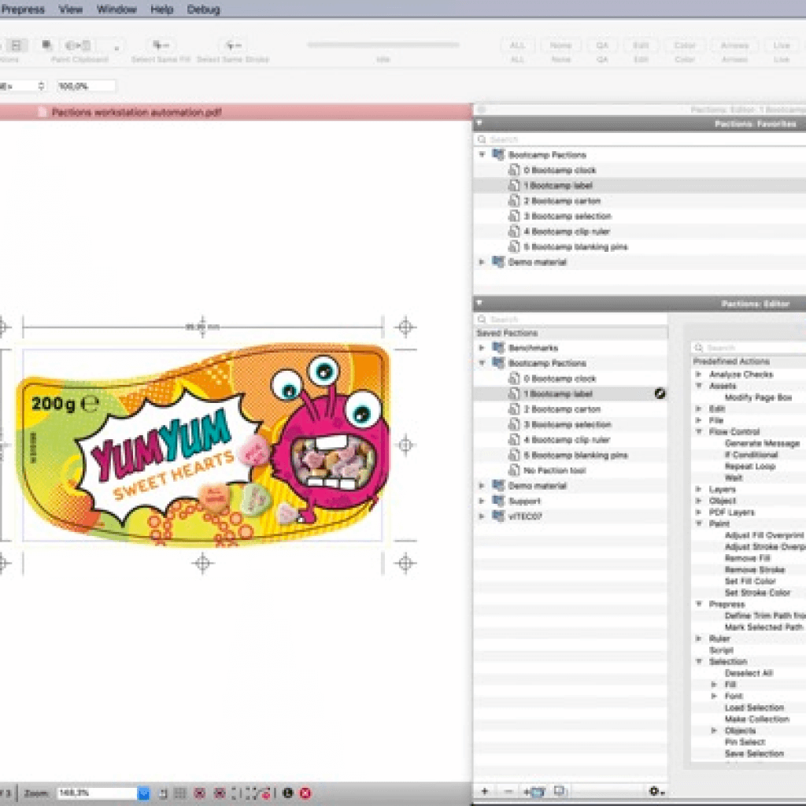The image size is (806, 806).
Task: Toggle the ALL layer view button
Action: tap(517, 46)
